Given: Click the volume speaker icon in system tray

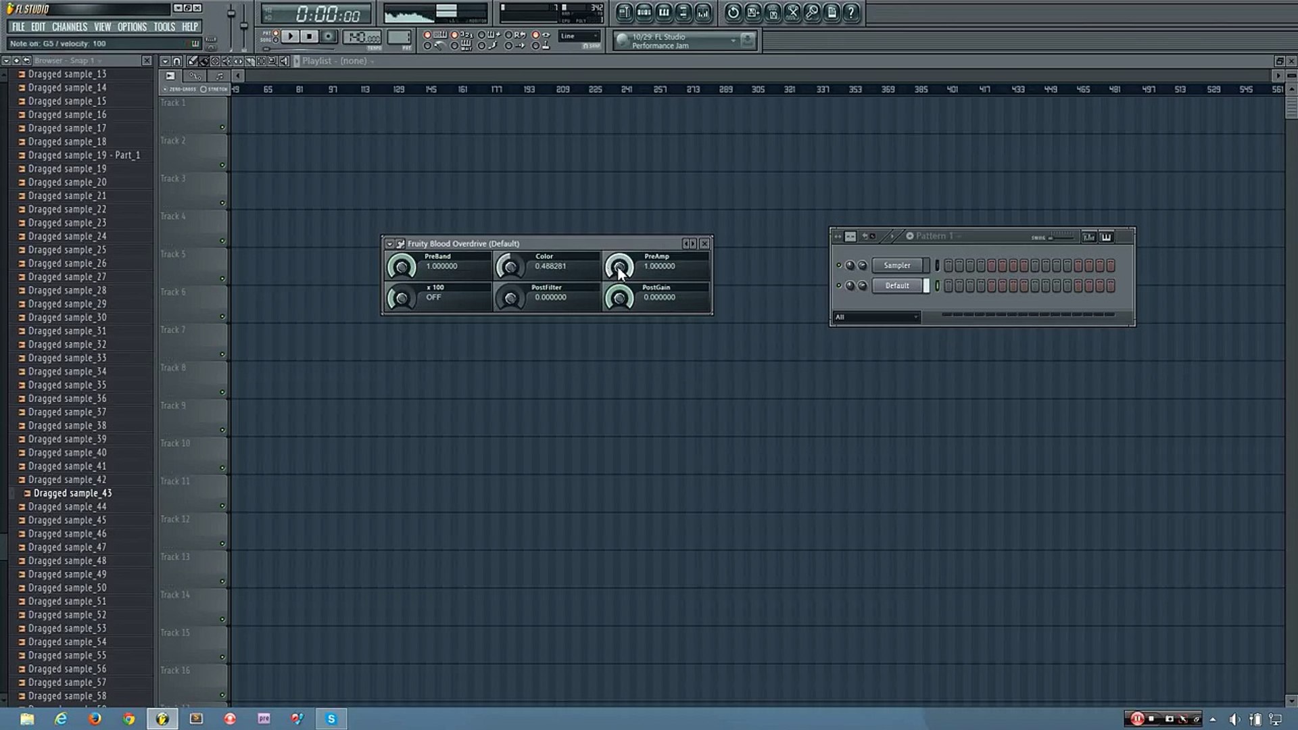Looking at the screenshot, I should [1234, 719].
